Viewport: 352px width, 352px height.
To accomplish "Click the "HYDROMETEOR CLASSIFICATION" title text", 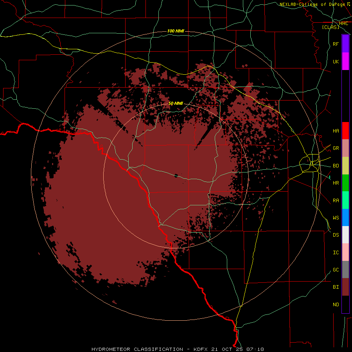I will [137, 349].
